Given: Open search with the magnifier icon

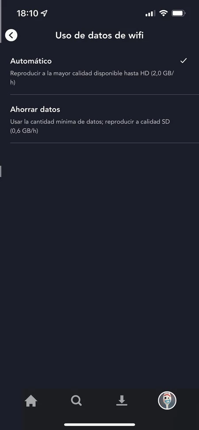Looking at the screenshot, I should (76, 401).
